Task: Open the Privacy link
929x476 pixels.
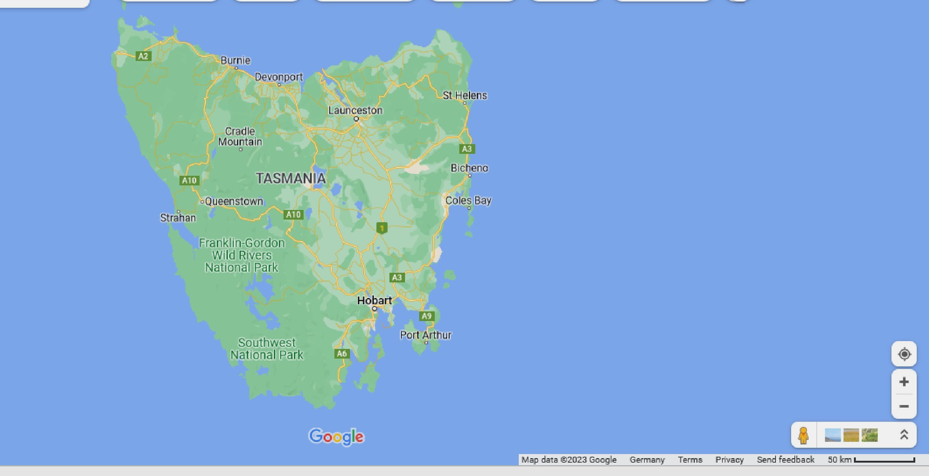Action: (729, 460)
